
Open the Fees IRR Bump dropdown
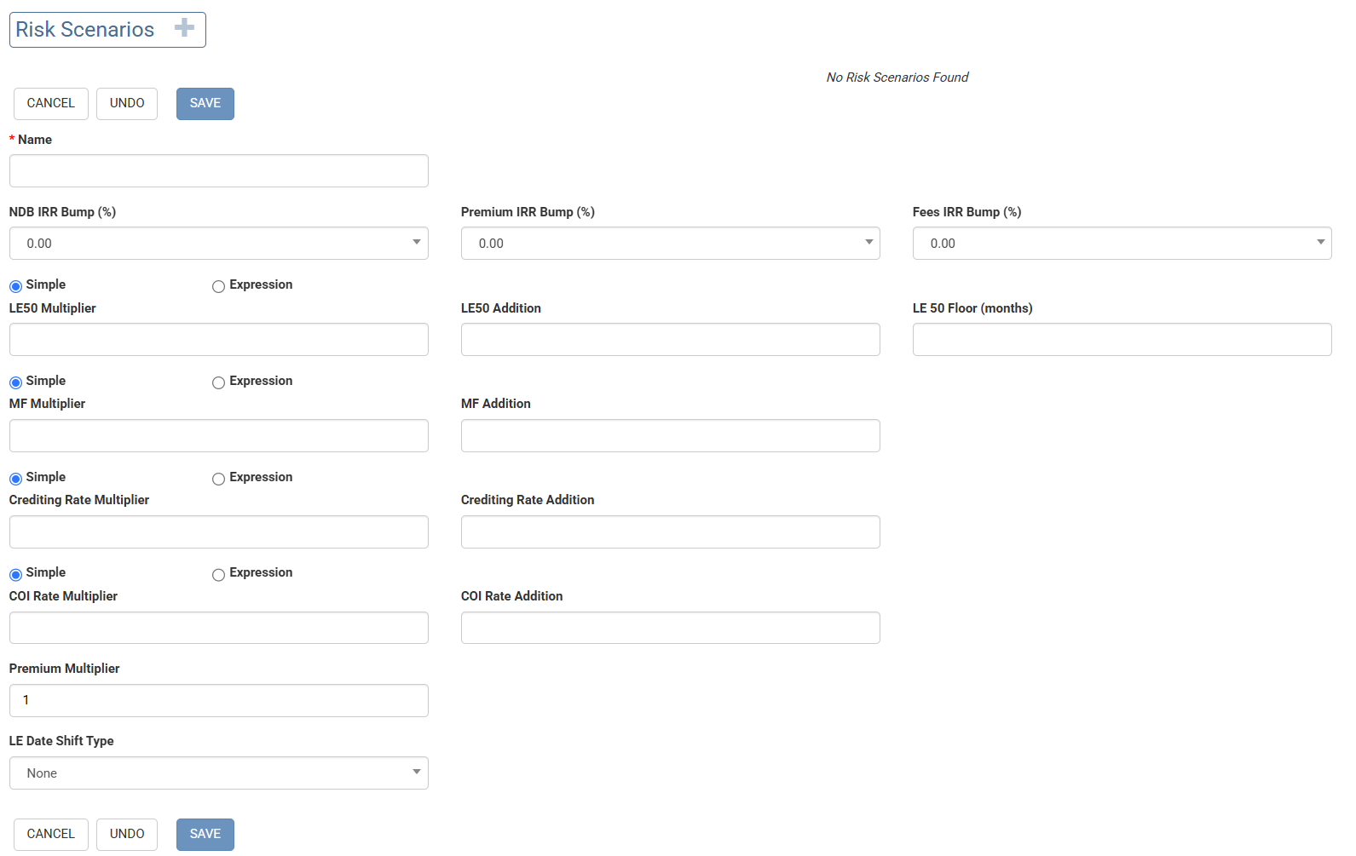click(1122, 244)
